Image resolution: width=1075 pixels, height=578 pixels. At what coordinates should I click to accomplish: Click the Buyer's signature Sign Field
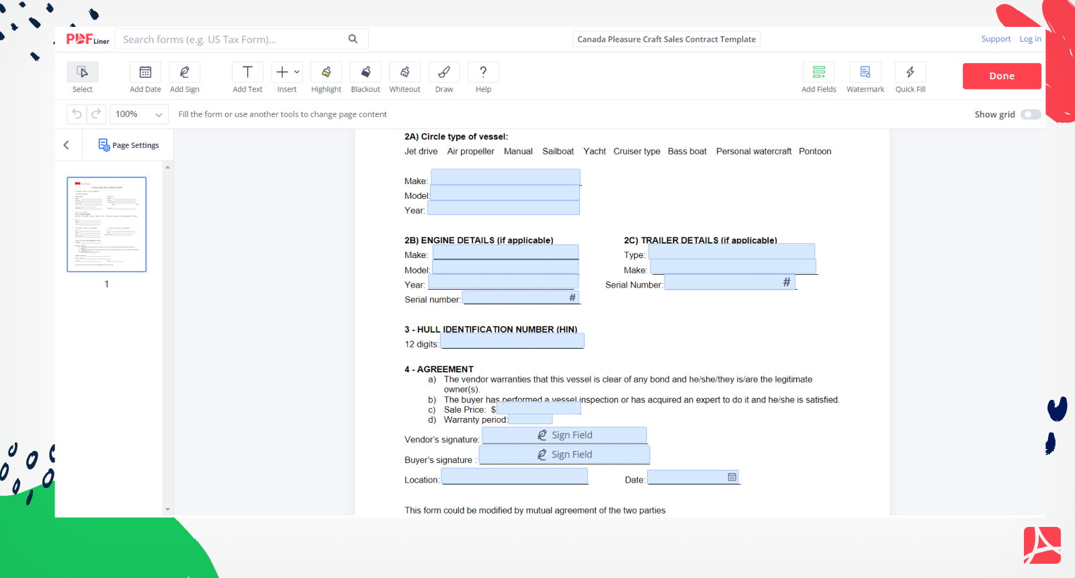[564, 454]
